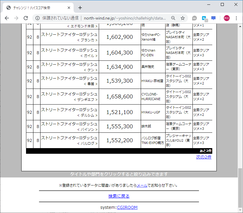
Task: Click the ＜ バイソン ＞ category label
Action: click(87, 129)
